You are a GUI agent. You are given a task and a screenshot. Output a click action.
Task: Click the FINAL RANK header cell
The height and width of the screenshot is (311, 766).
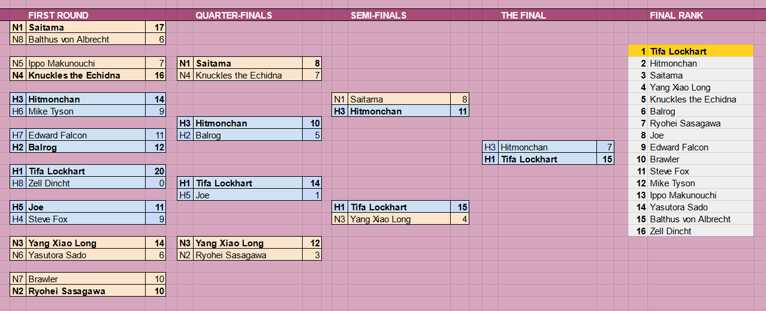(x=676, y=16)
